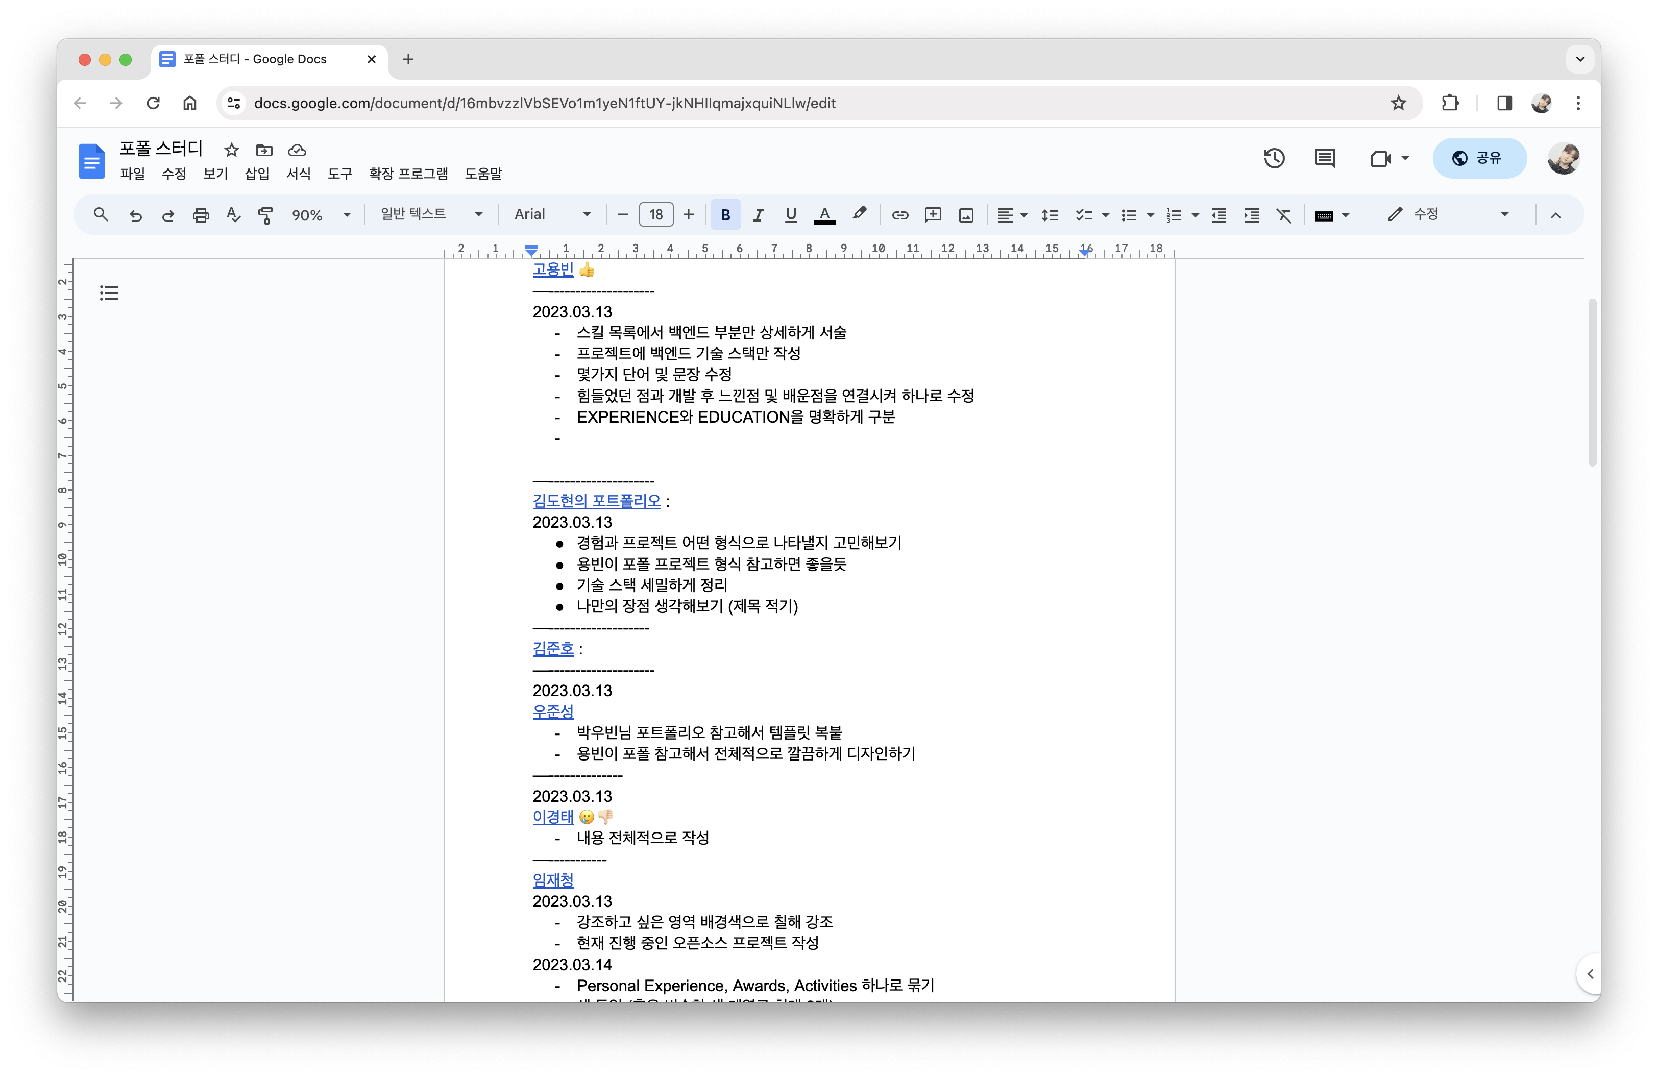Viewport: 1658px width, 1078px height.
Task: Click the print icon in toolbar
Action: pyautogui.click(x=201, y=215)
